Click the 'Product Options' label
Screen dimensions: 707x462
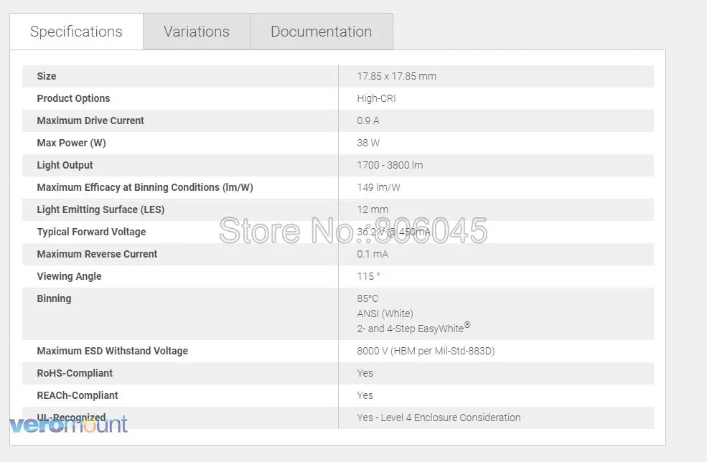[x=73, y=98]
